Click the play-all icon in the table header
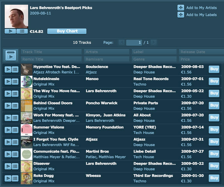 point(11,55)
